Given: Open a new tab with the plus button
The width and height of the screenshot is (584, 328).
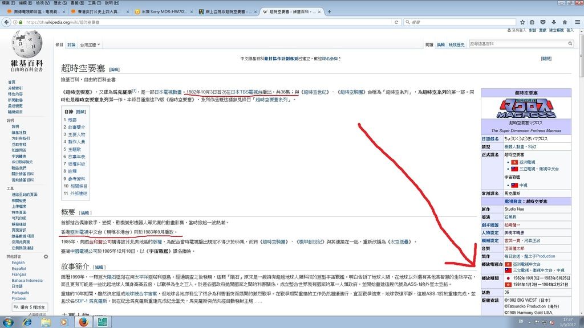Looking at the screenshot, I should coord(329,11).
